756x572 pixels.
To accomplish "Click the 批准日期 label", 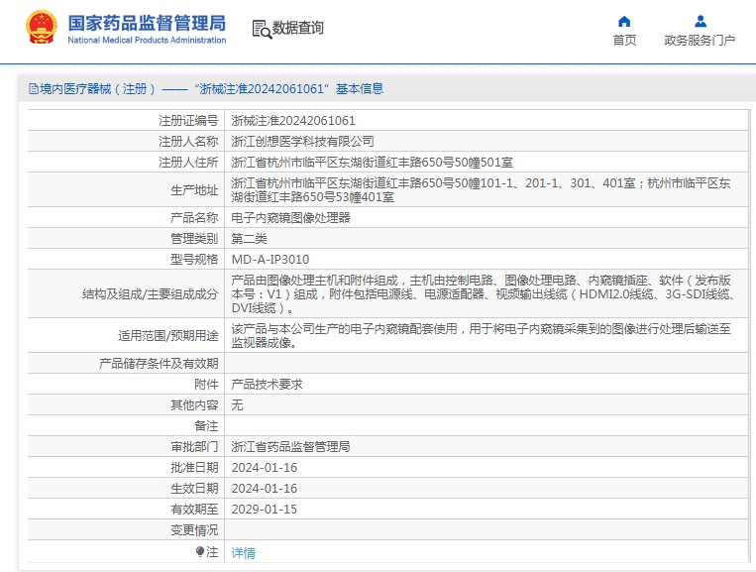I will (x=194, y=468).
